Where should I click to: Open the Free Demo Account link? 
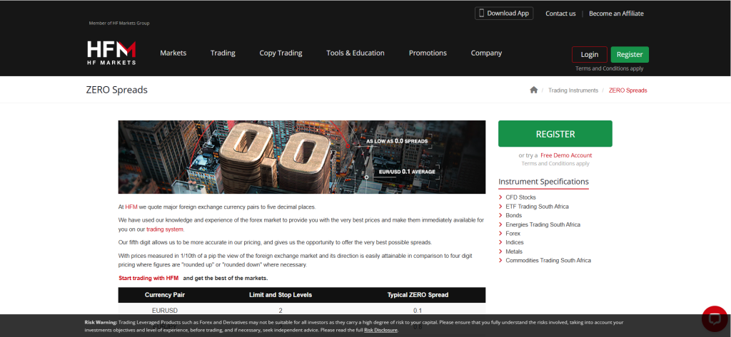565,155
